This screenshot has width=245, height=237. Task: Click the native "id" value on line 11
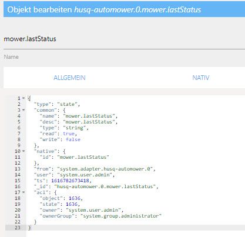pyautogui.click(x=83, y=157)
